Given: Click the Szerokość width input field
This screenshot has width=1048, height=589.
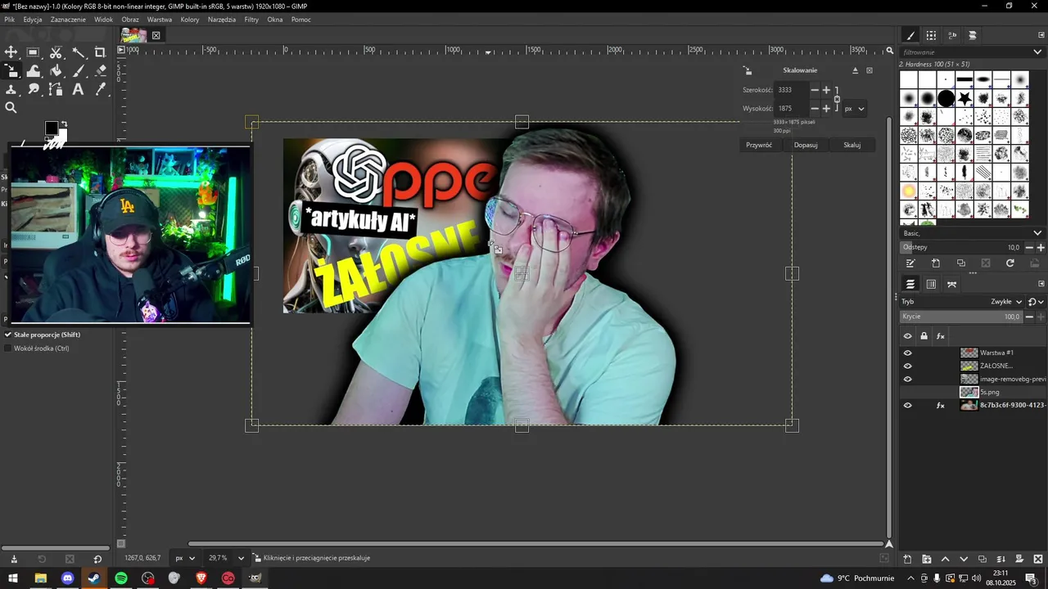Looking at the screenshot, I should click(792, 90).
